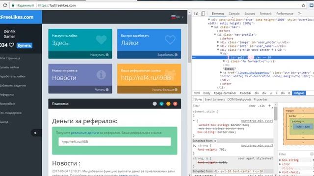Viewport: 314px width, 176px height.
Task: Click the Читать link on the Новости card
Action: coord(102,90)
